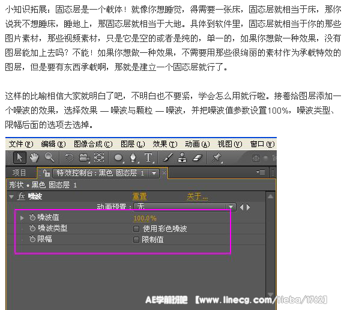347x310 pixels.
Task: Open the 效果(T) menu
Action: (x=165, y=144)
